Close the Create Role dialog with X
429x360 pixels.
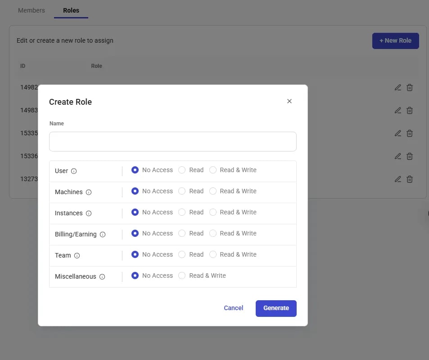[x=289, y=101]
